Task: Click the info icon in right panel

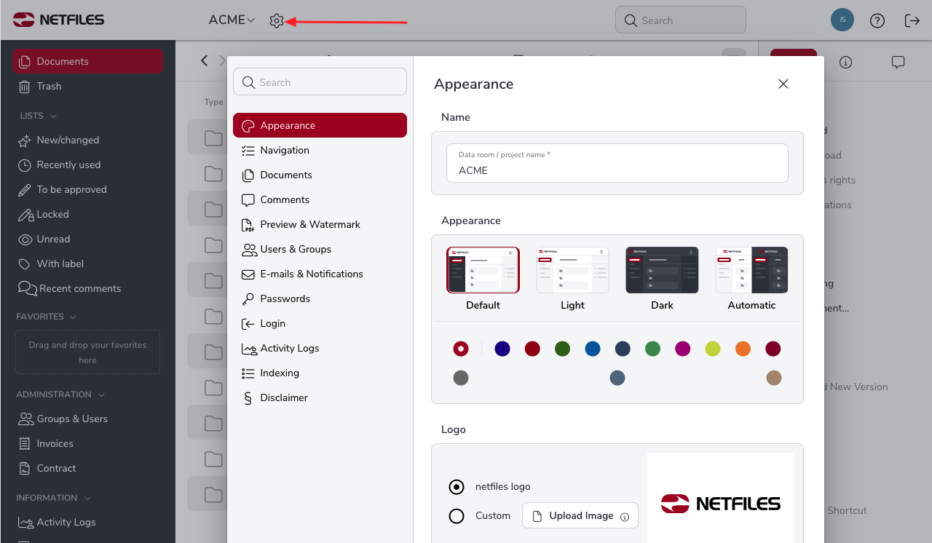Action: (x=845, y=63)
